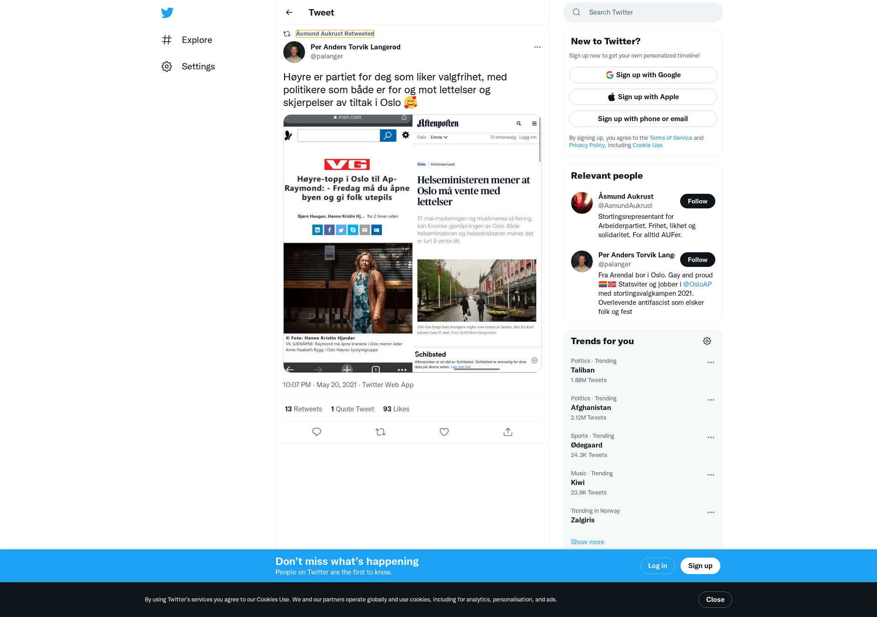Viewport: 877px width, 617px height.
Task: Open Settings in the sidebar
Action: click(x=188, y=66)
